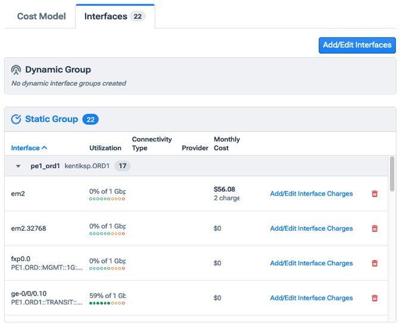Collapse the pe1_ord1 device group
Image resolution: width=400 pixels, height=326 pixels.
click(18, 167)
